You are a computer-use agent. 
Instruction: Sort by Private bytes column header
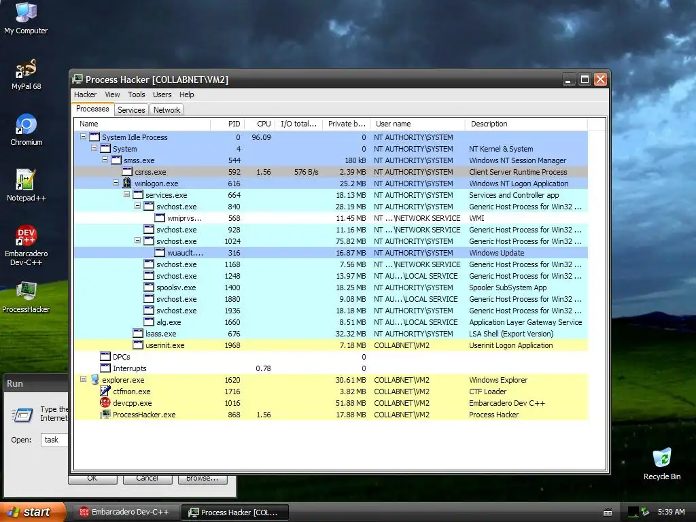click(x=346, y=124)
